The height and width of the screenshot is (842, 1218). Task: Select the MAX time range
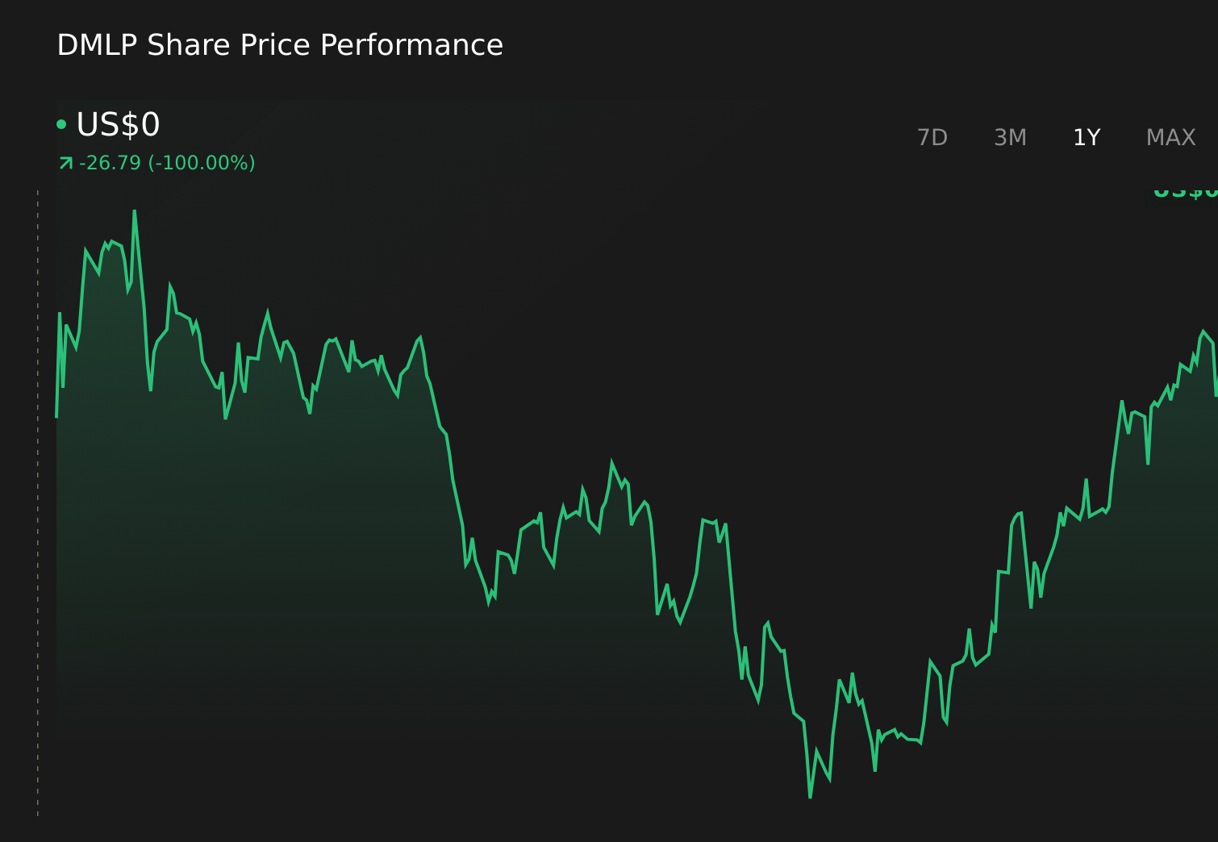click(x=1170, y=138)
